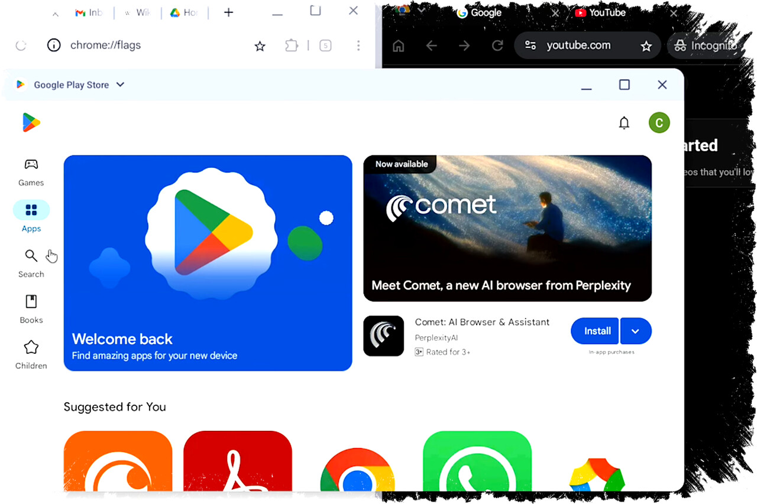Viewport: 757px width, 504px height.
Task: Open Comet: AI Browser & Assistant listing
Action: click(482, 322)
